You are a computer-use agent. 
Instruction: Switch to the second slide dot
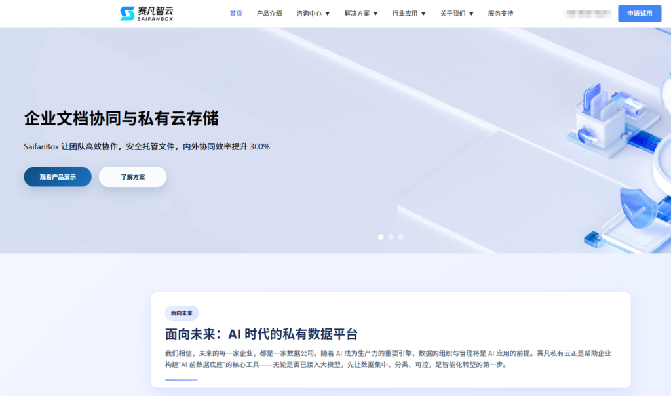coord(391,237)
